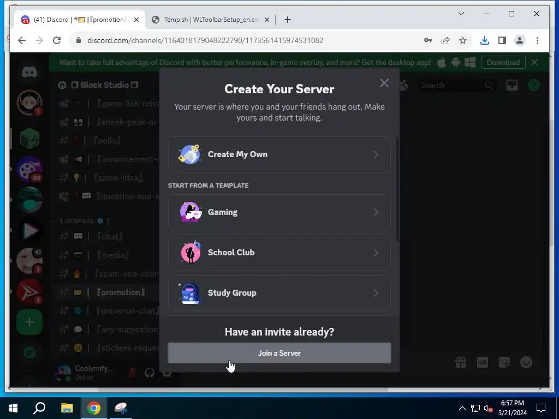Screen dimensions: 559x419
Task: Open User Settings gear icon
Action: click(167, 373)
